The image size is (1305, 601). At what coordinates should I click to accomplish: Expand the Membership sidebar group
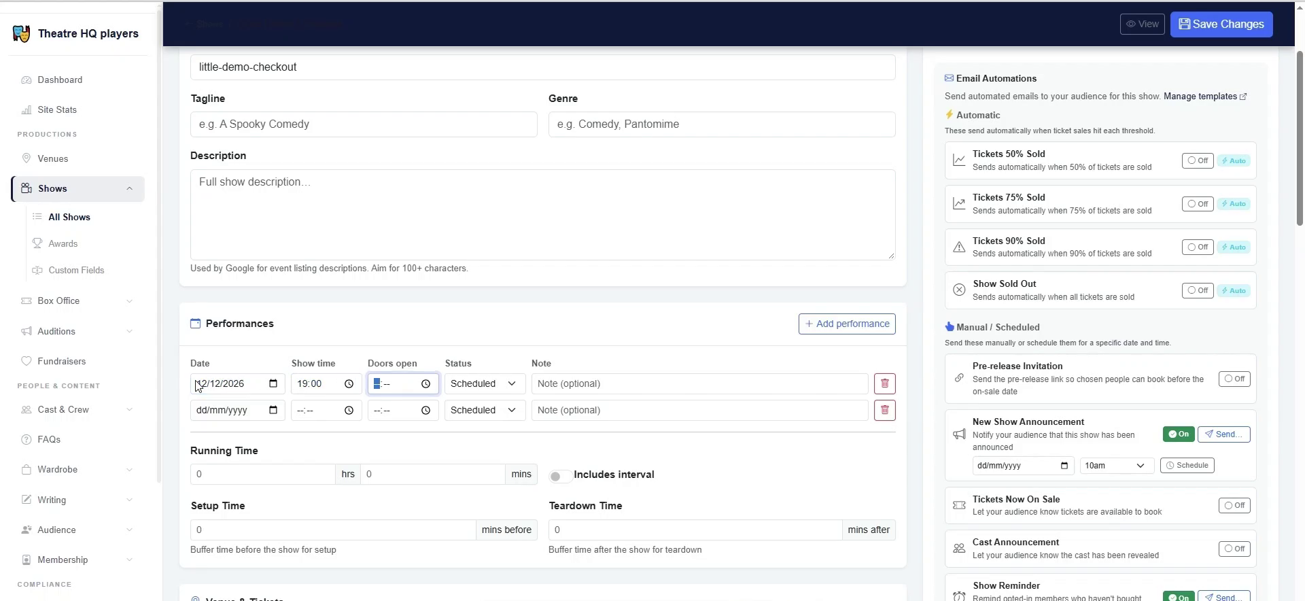click(129, 560)
